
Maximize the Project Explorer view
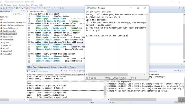click(x=24, y=11)
